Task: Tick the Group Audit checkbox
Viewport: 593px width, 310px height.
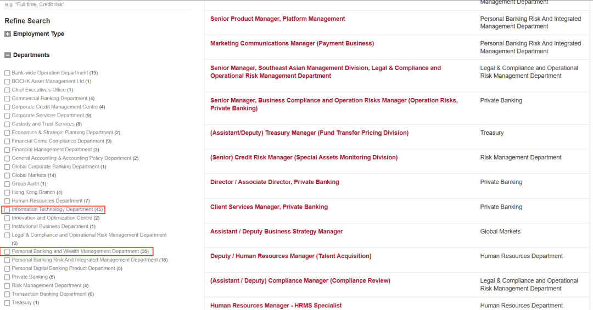Action: (x=7, y=184)
